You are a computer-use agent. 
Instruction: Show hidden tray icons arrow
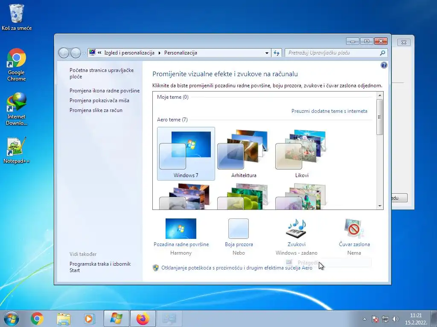(x=364, y=319)
